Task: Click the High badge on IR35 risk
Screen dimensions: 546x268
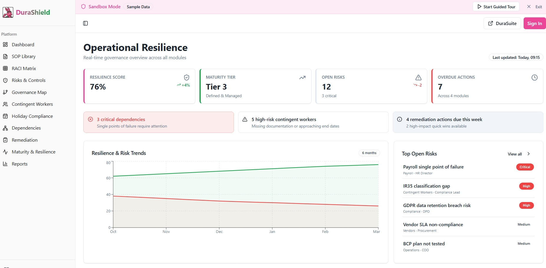Action: coord(526,186)
